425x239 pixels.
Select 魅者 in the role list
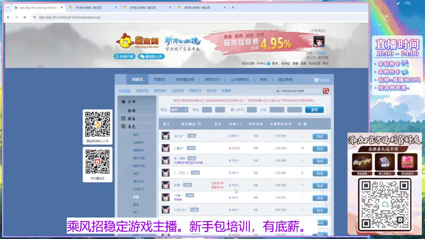point(136,204)
